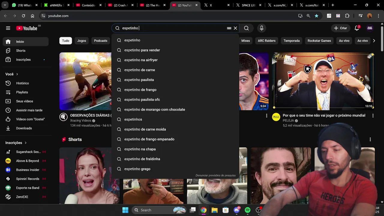The height and width of the screenshot is (216, 384).
Task: Click the Criar button
Action: tap(340, 28)
